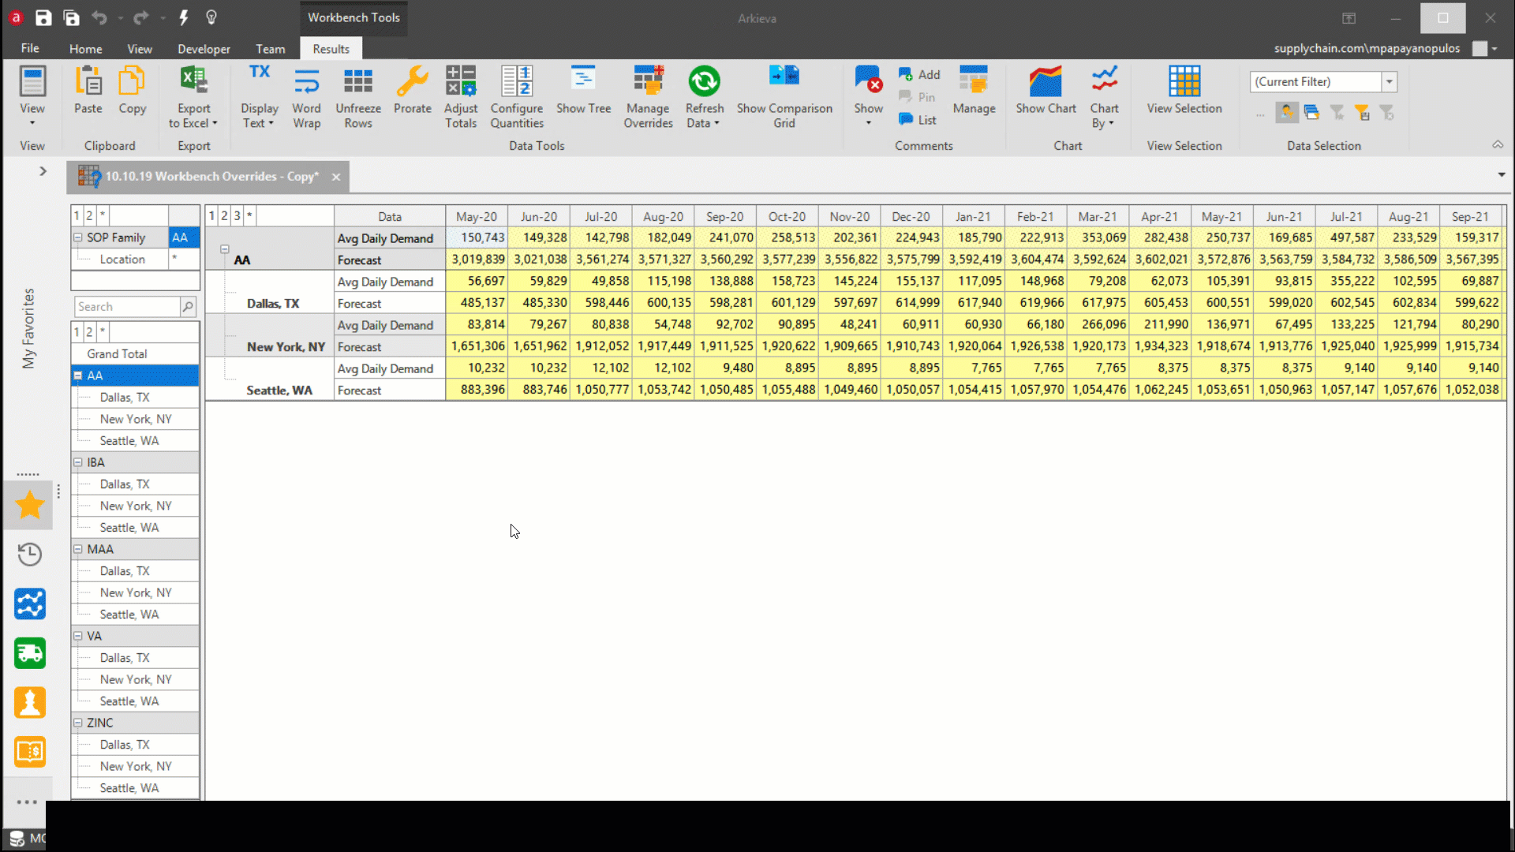Viewport: 1515px width, 852px height.
Task: Open the Export to Excel dropdown
Action: pos(193,97)
